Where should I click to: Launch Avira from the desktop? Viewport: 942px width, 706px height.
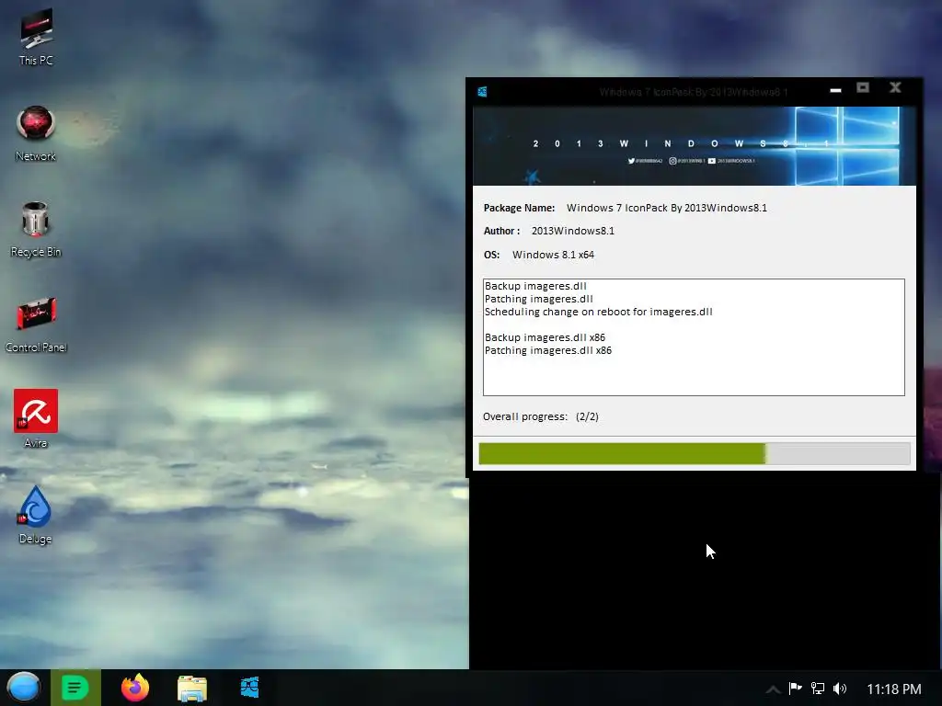pos(36,419)
